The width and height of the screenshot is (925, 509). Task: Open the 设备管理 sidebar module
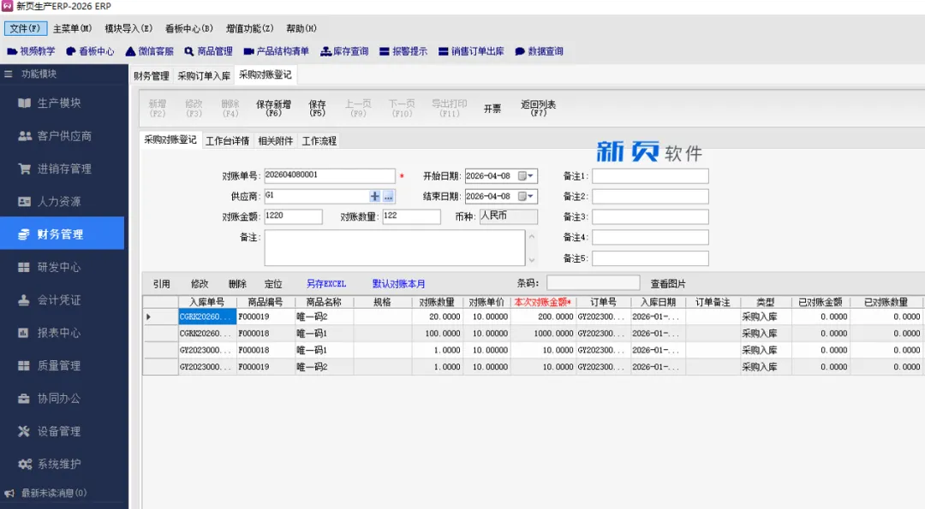point(62,431)
